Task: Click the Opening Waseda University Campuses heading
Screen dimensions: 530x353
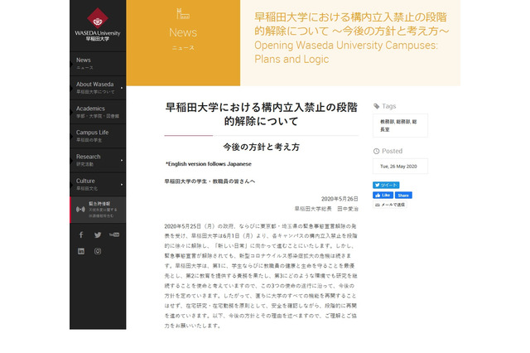Action: coord(346,52)
